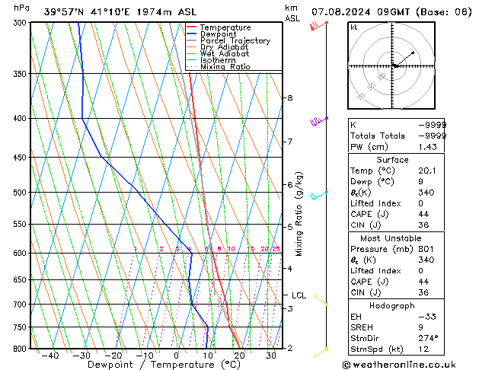Click the hodograph center origin marker
Image resolution: width=479 pixels, height=370 pixels.
point(395,65)
